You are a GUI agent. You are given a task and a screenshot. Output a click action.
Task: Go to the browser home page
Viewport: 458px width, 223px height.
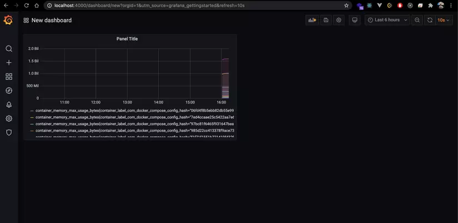pyautogui.click(x=37, y=5)
